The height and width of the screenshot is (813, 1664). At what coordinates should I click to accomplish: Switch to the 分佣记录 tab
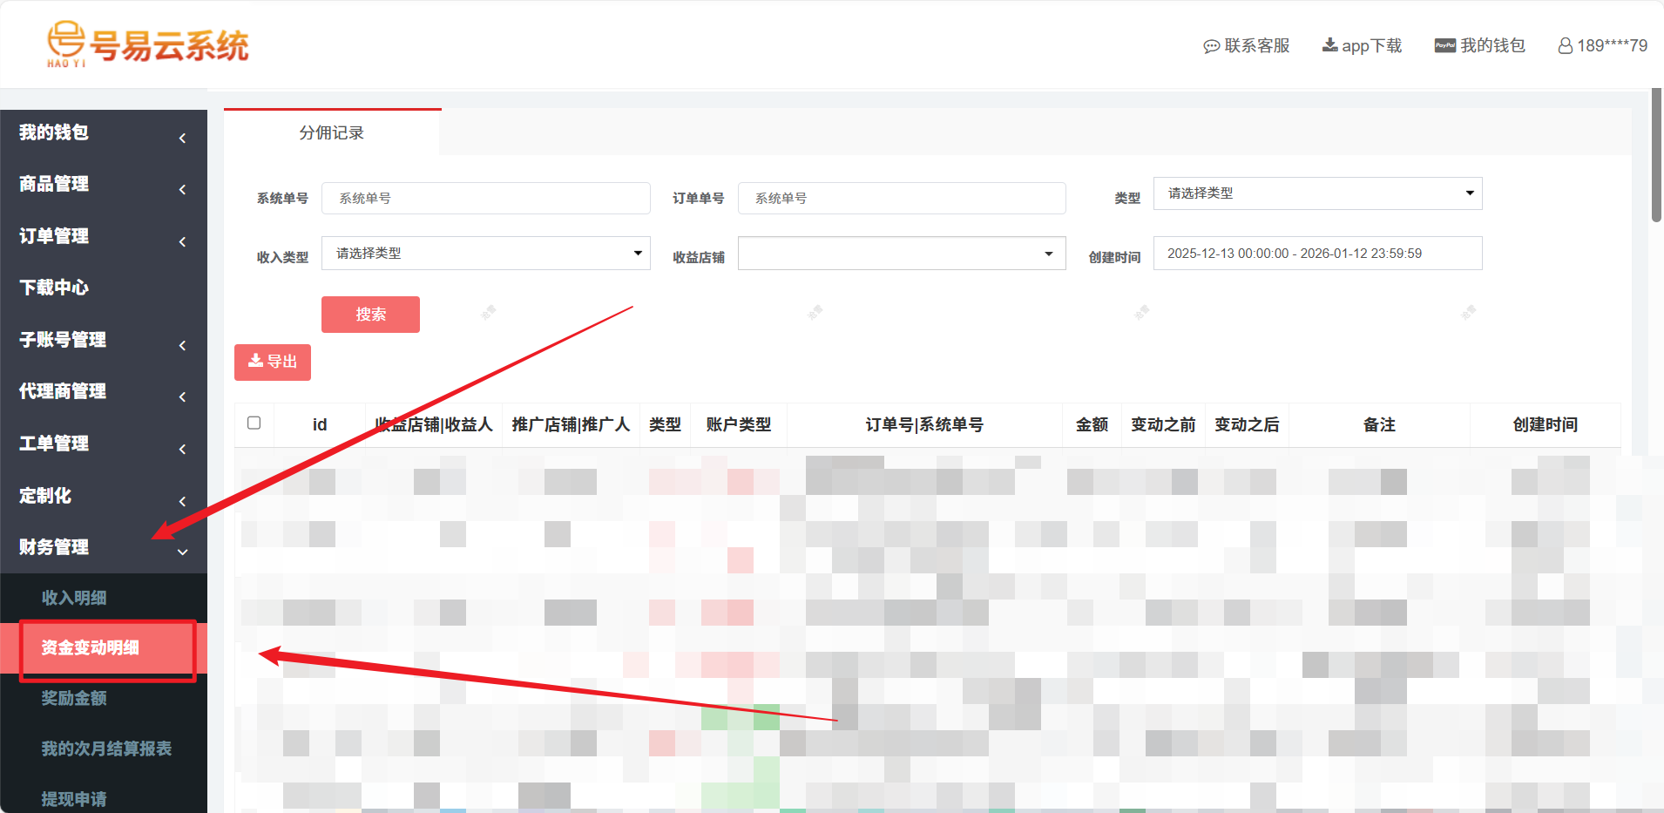point(332,133)
